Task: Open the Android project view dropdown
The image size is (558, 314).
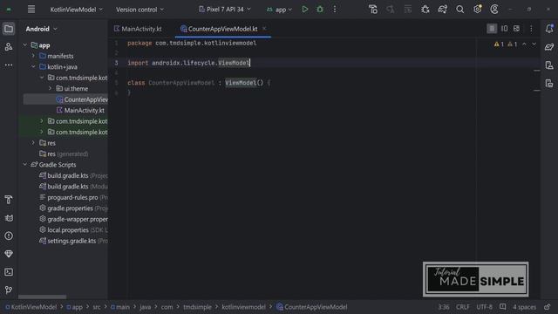Action: click(41, 29)
